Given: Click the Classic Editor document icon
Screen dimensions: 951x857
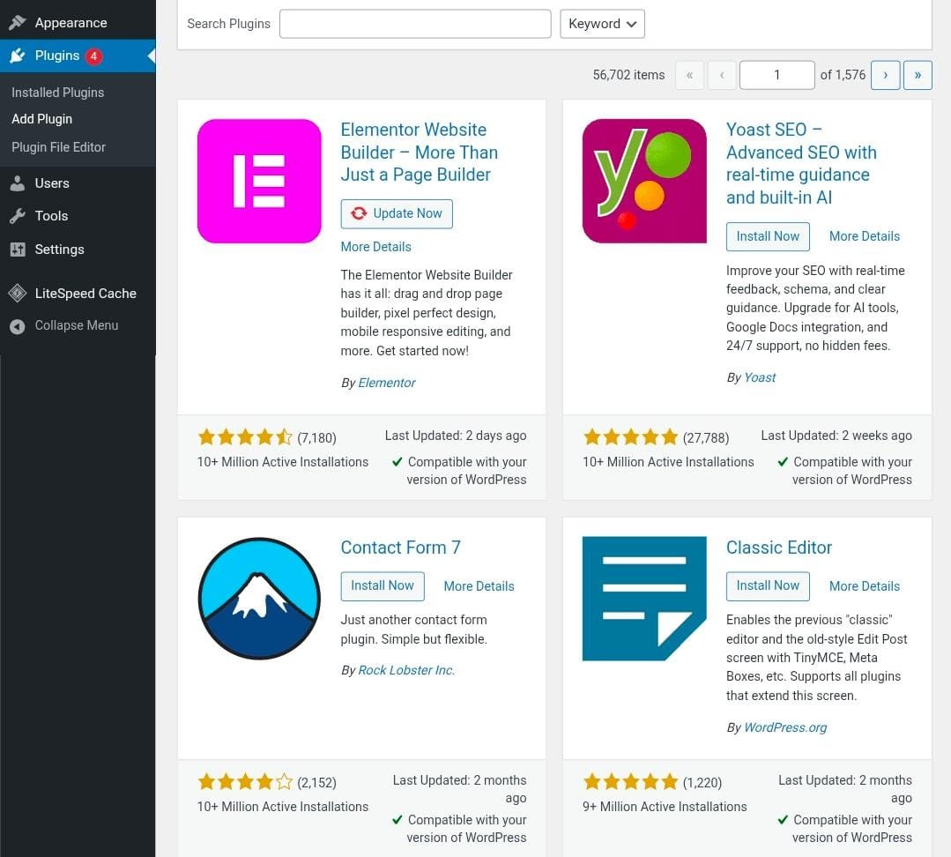Looking at the screenshot, I should (644, 598).
